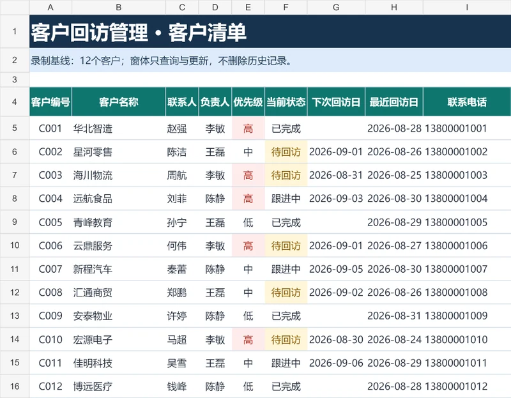
Task: Select last visit date 2026-08-29 for C005
Action: coord(394,222)
